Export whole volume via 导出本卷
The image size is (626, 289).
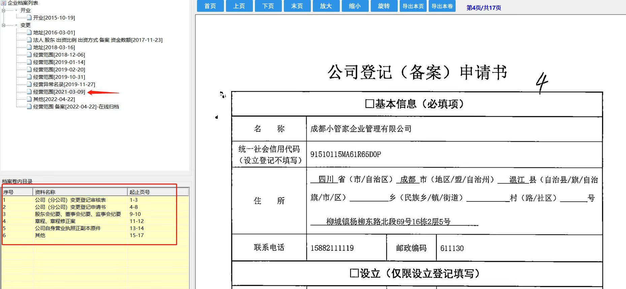442,6
